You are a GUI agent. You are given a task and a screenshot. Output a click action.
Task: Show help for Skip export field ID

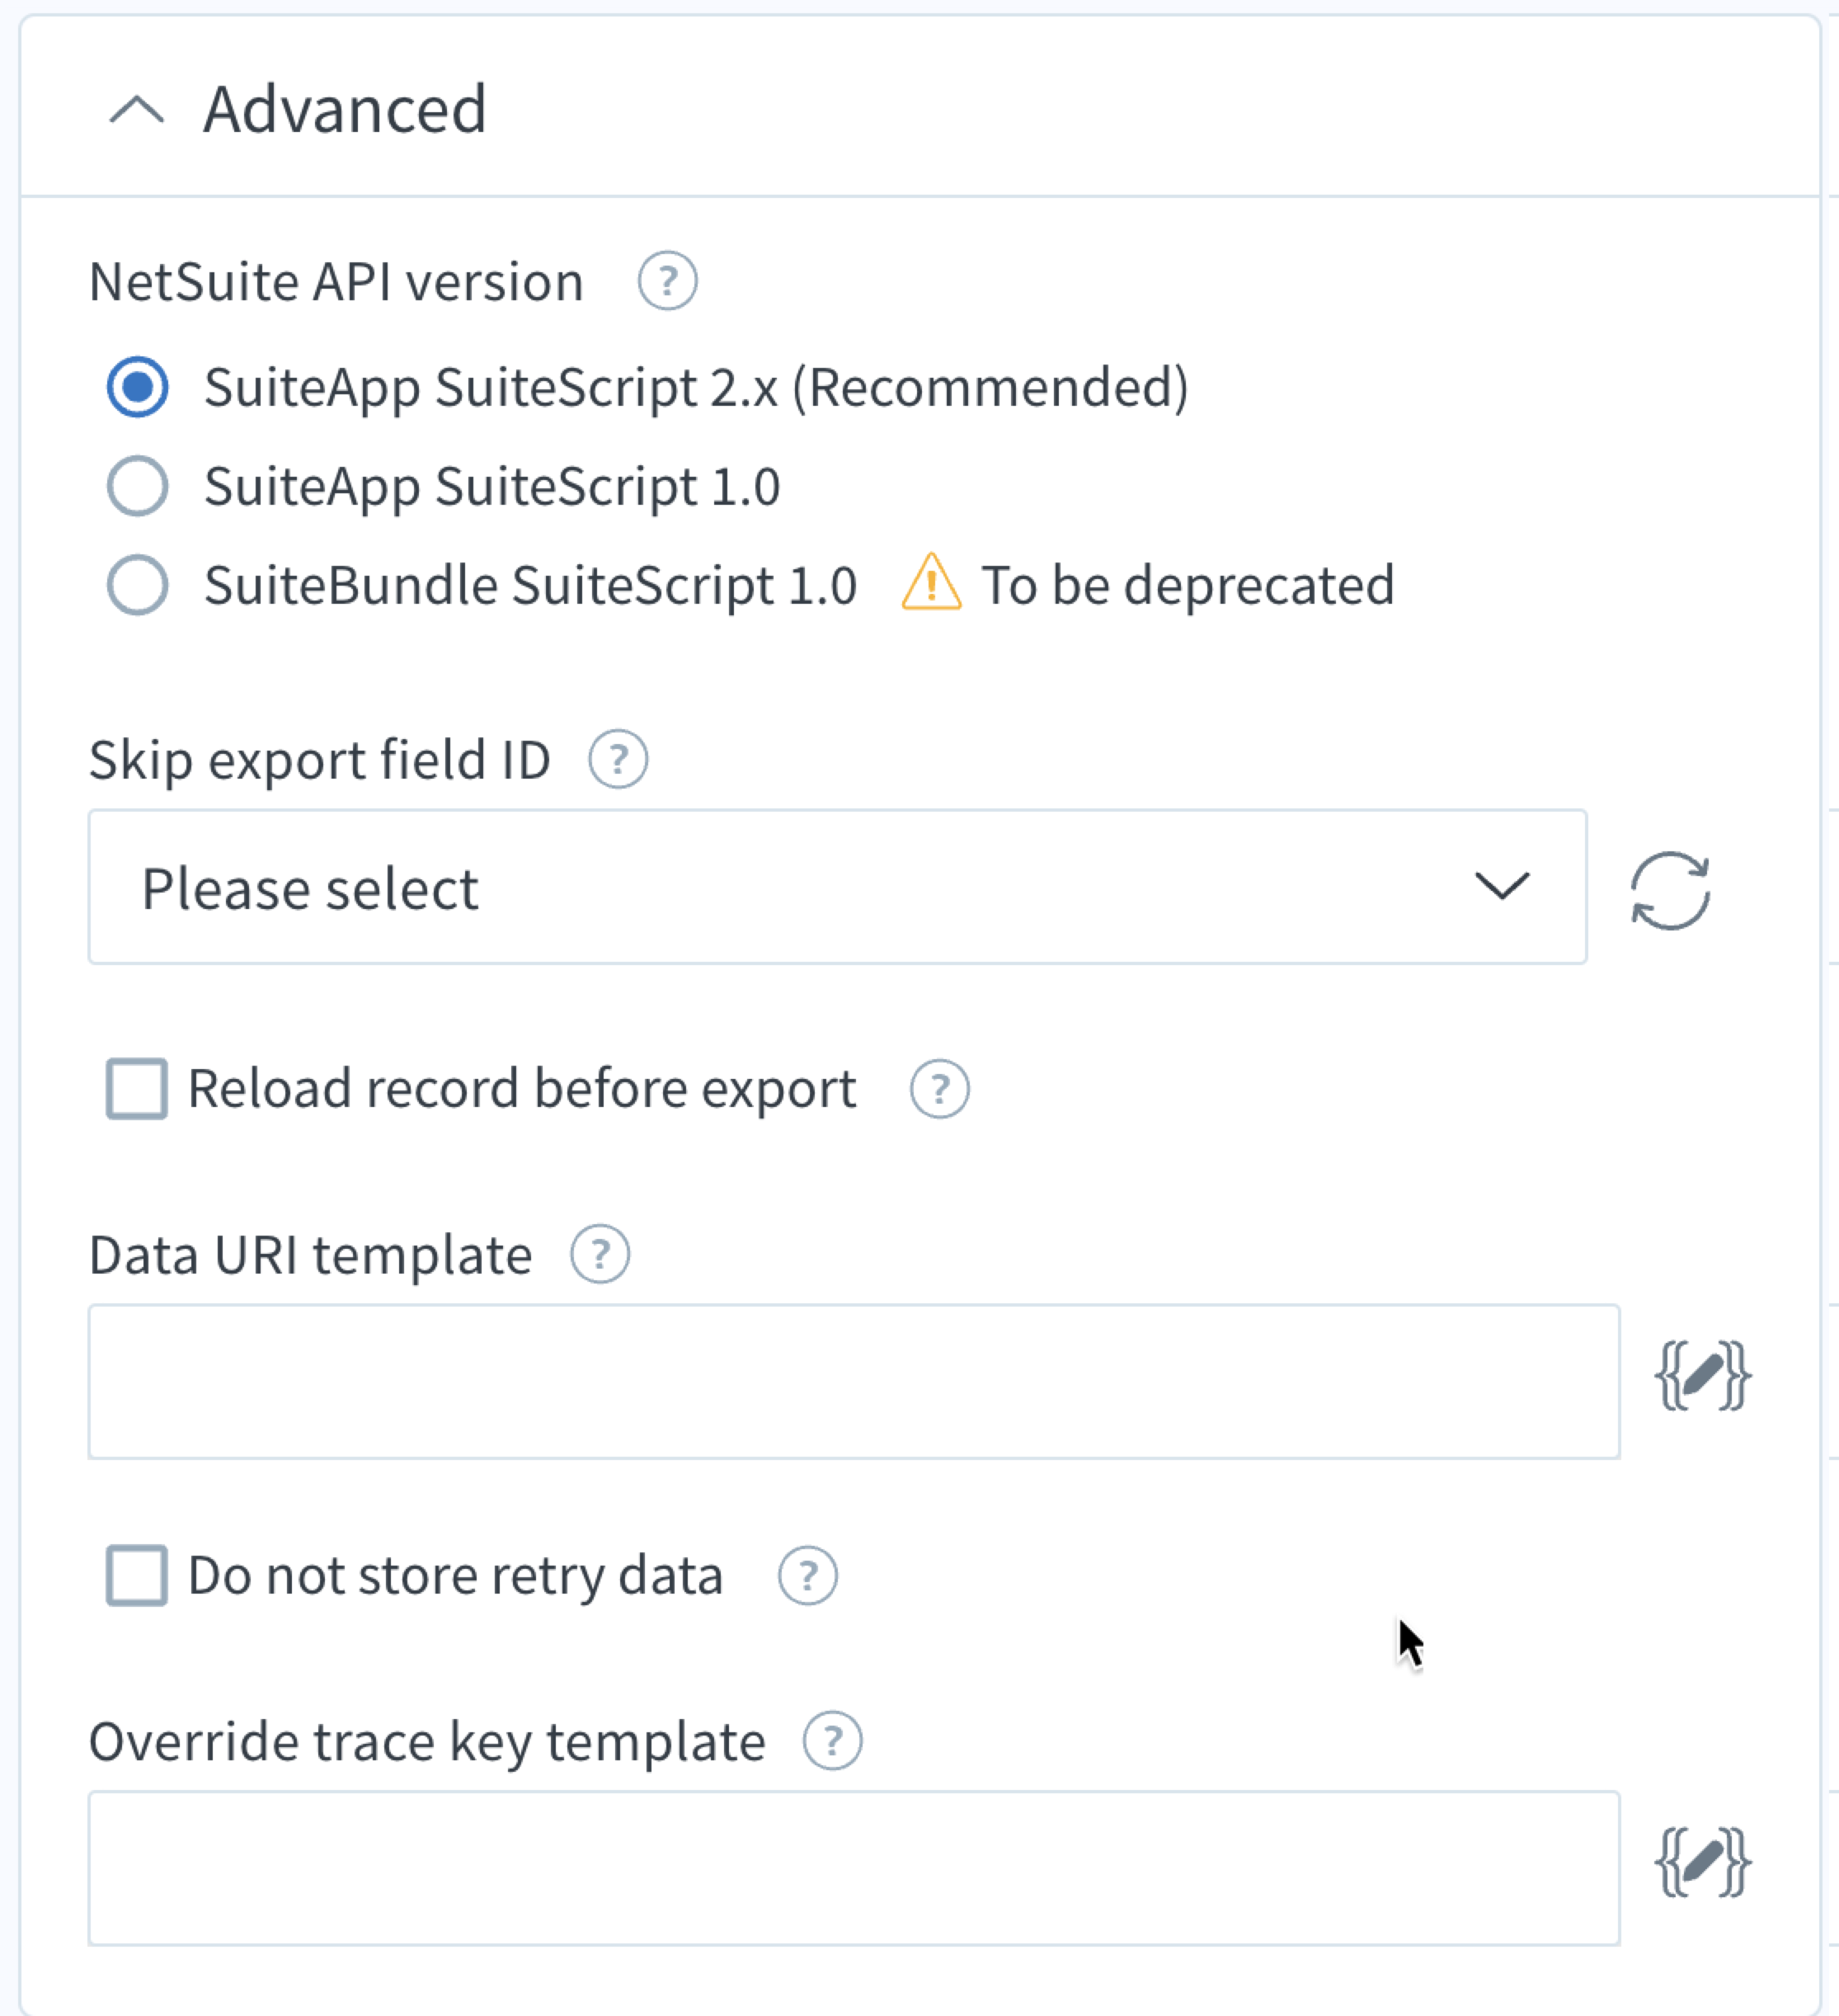[618, 760]
